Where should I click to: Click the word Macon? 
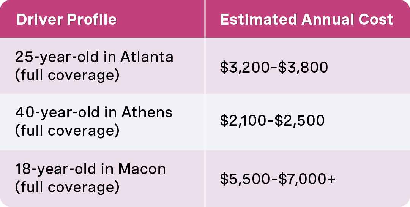tap(142, 169)
